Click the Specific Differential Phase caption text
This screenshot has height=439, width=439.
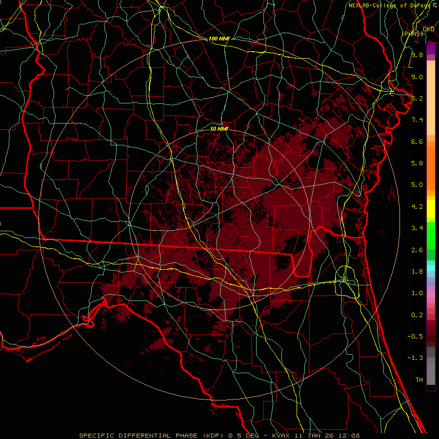tap(219, 436)
